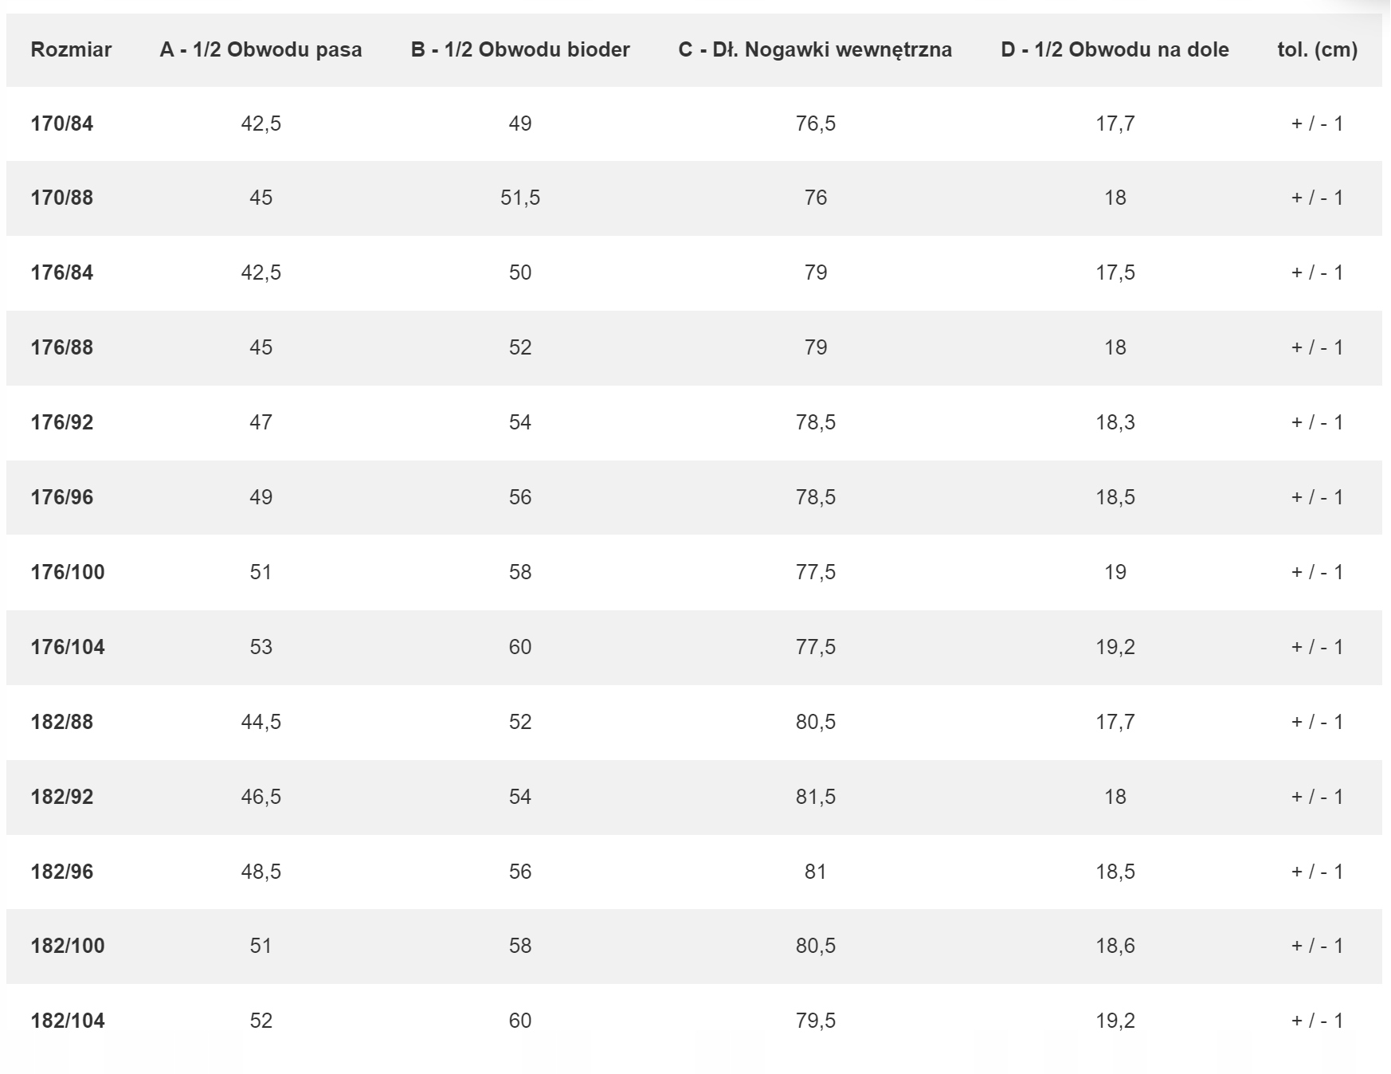Screen dimensions: 1391x1074
Task: Click the C - Dł. Nogawki wewnętrzna header
Action: coord(815,49)
